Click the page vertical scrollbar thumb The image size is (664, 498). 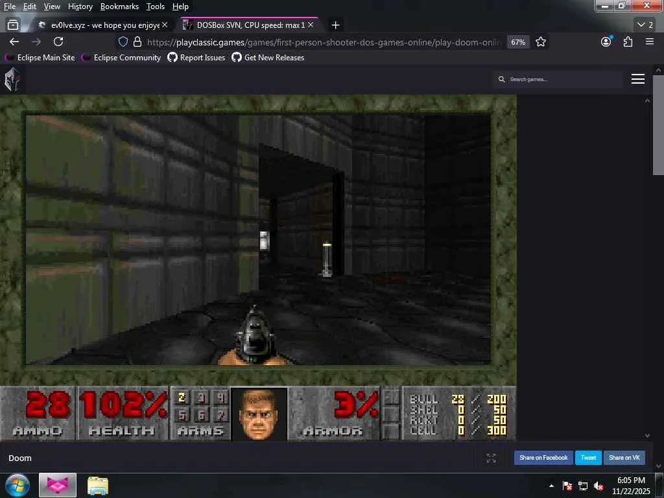[x=659, y=125]
